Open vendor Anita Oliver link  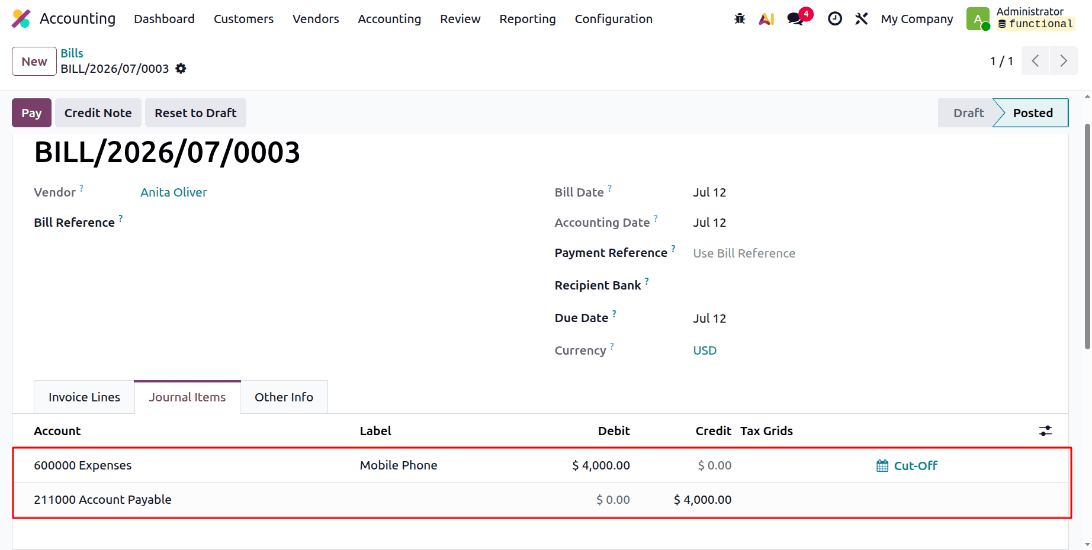pos(174,192)
